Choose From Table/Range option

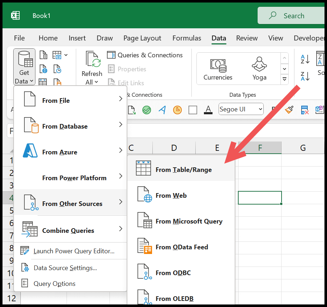point(181,169)
